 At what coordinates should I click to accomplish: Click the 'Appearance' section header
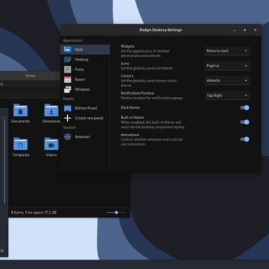pos(73,40)
